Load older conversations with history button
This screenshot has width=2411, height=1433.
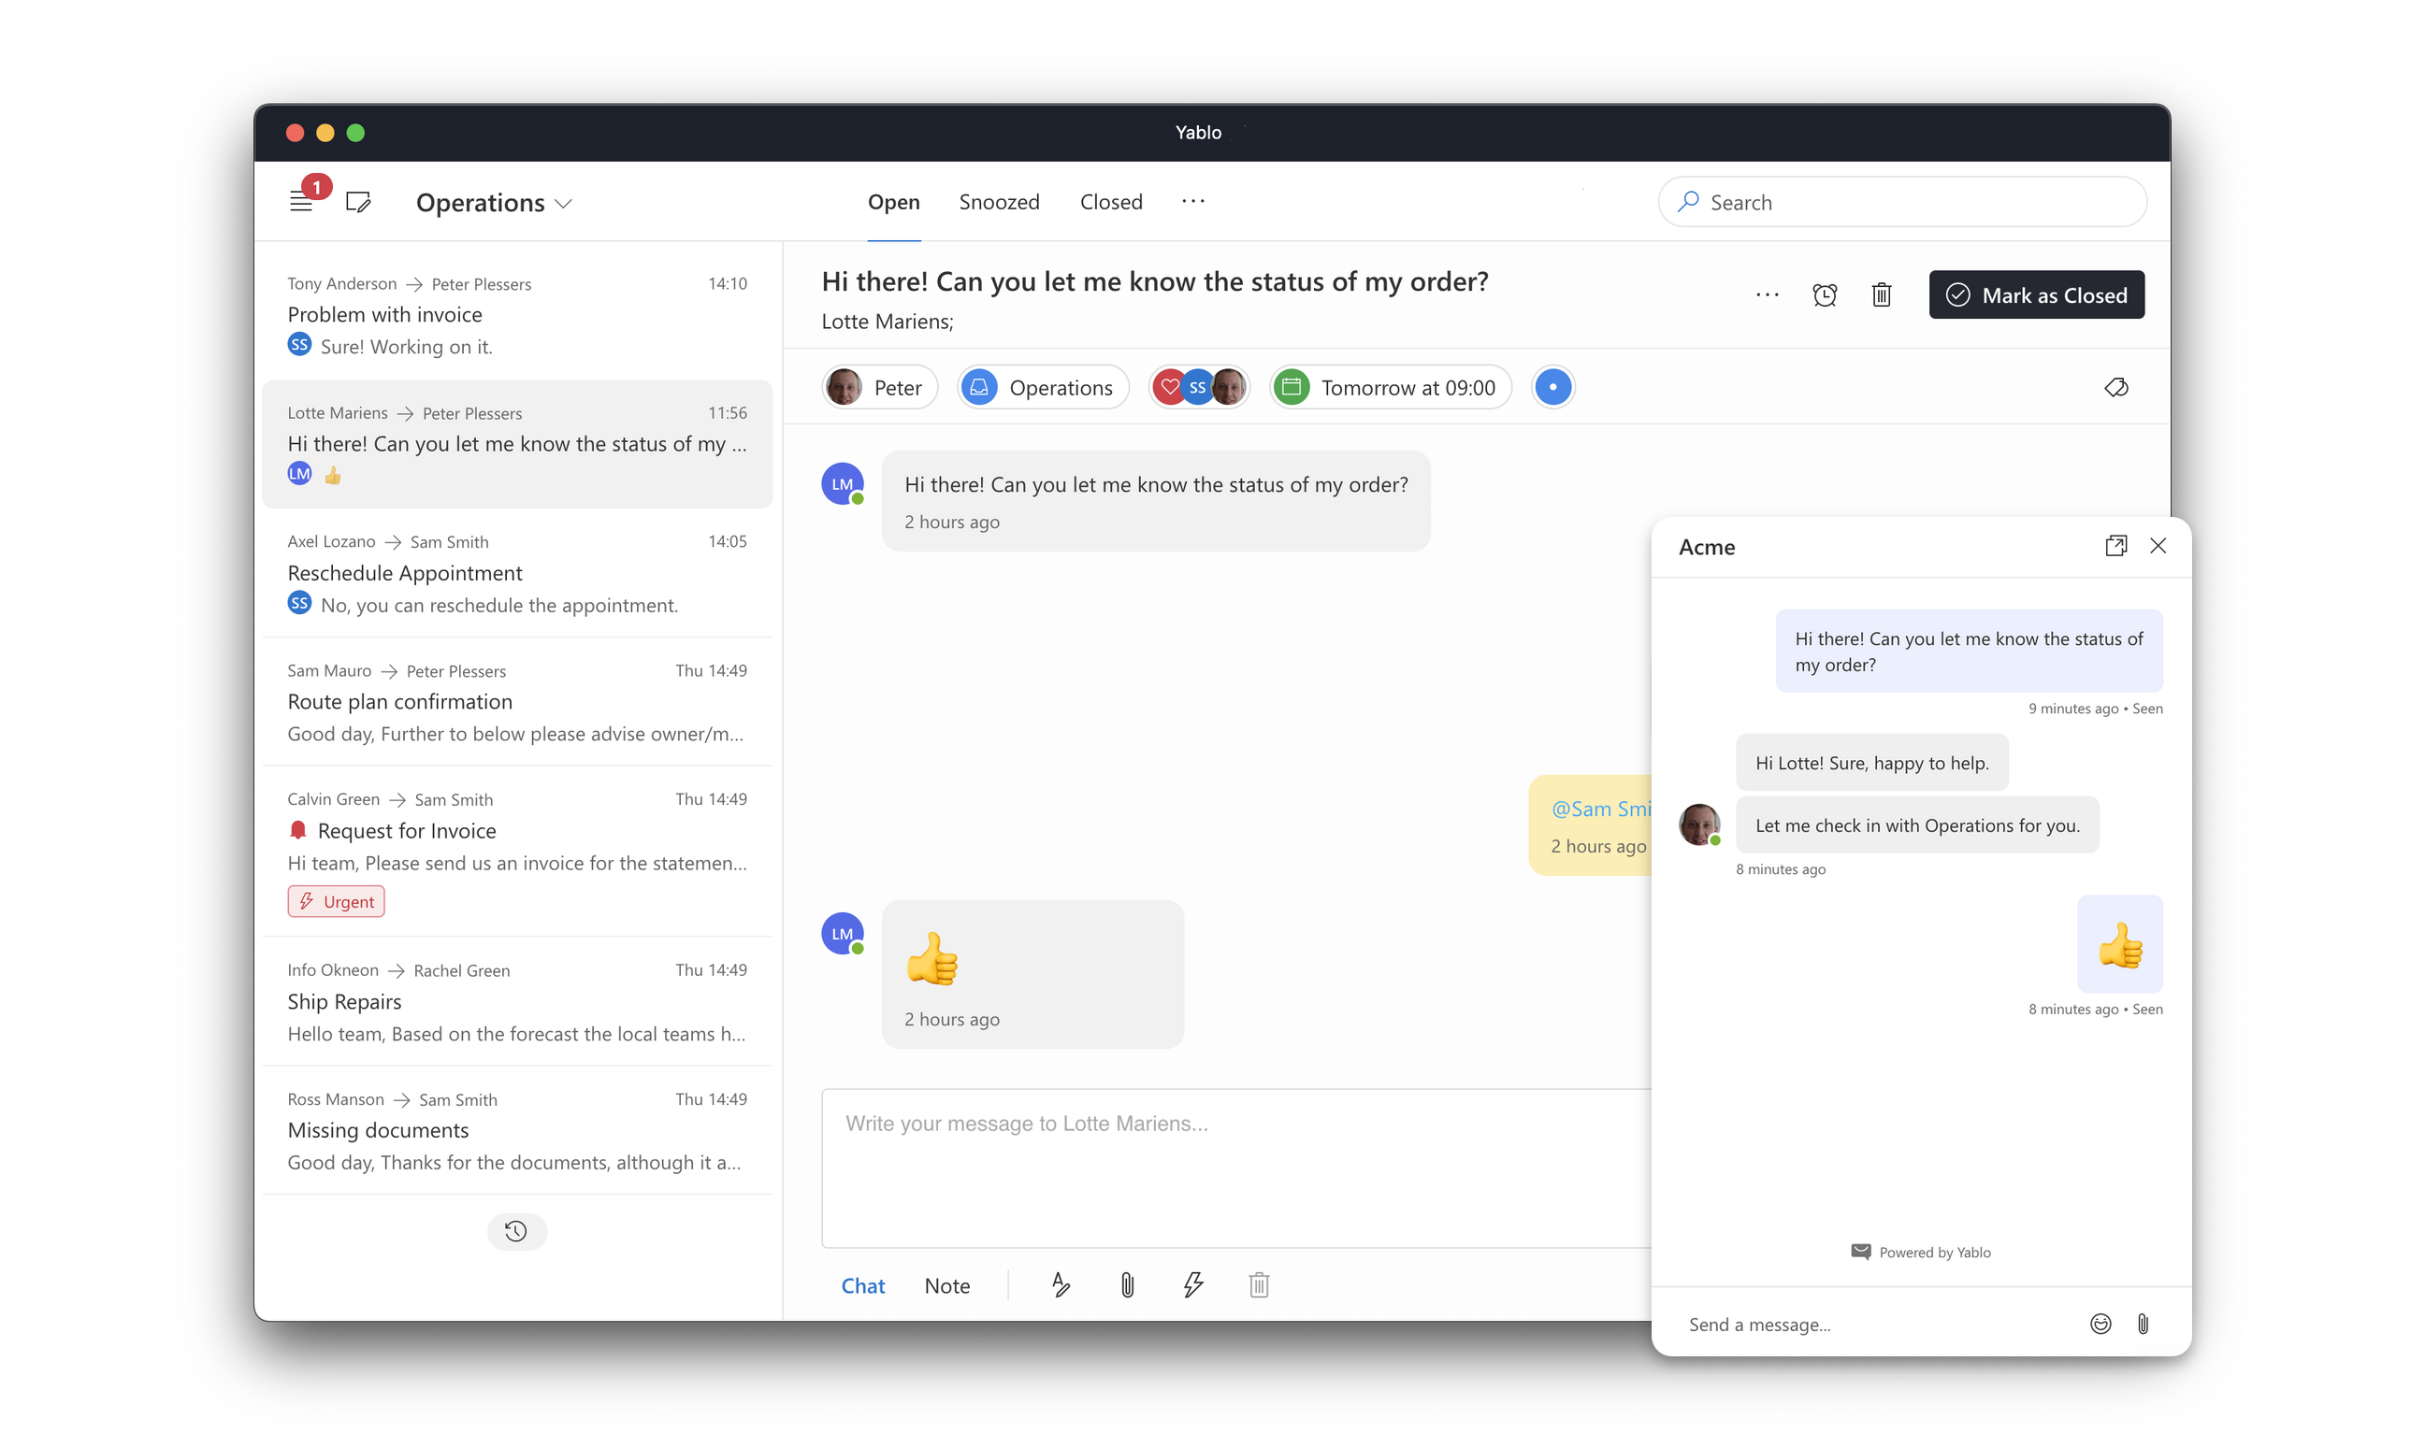[516, 1231]
